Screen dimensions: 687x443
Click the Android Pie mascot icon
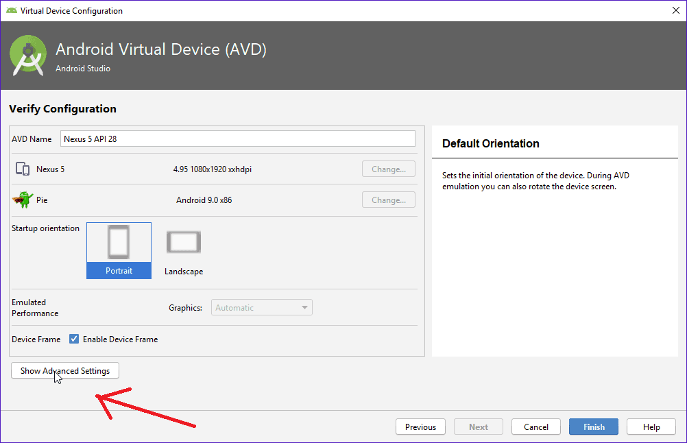(x=23, y=200)
